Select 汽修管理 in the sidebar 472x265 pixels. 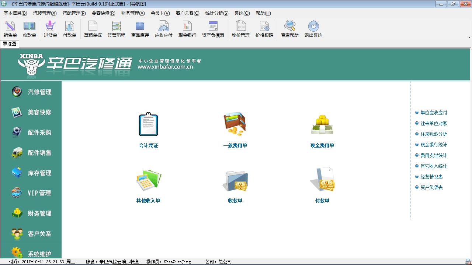click(31, 92)
